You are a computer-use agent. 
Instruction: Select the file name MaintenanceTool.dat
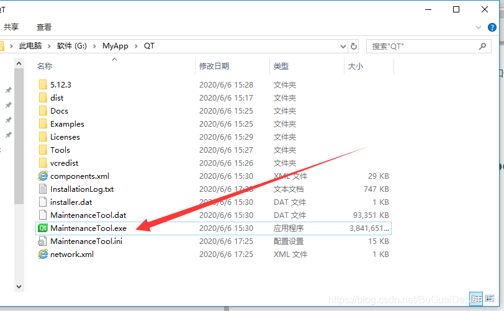pos(88,215)
